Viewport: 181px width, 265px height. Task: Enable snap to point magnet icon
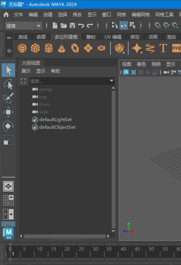[175, 25]
